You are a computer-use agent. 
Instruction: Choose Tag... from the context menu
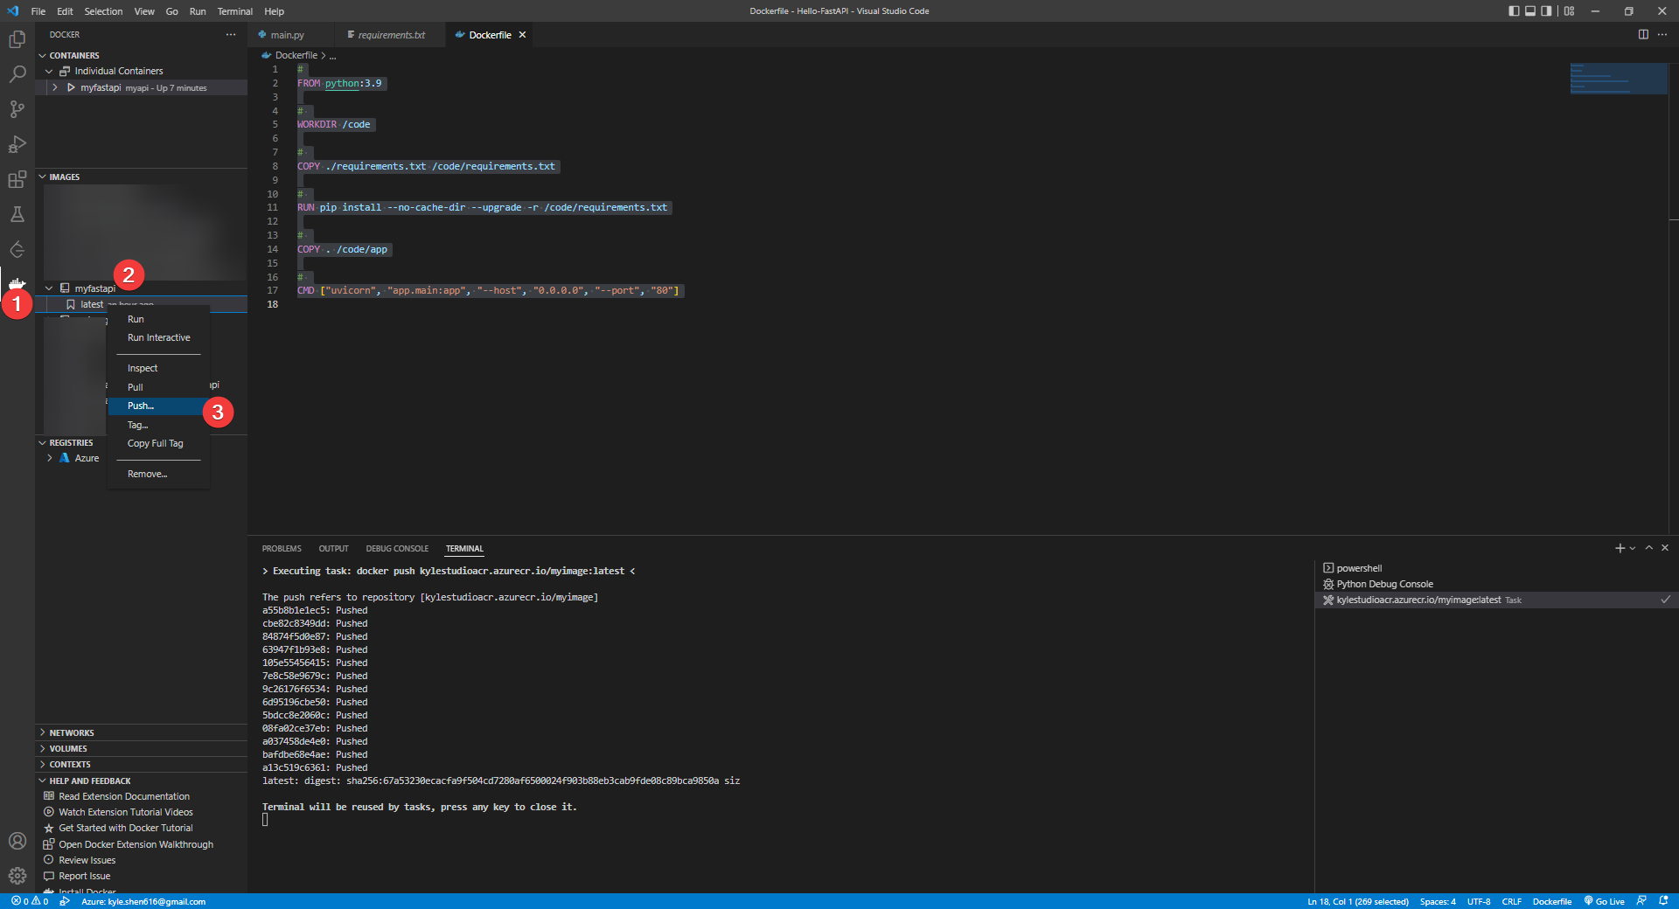(157, 425)
